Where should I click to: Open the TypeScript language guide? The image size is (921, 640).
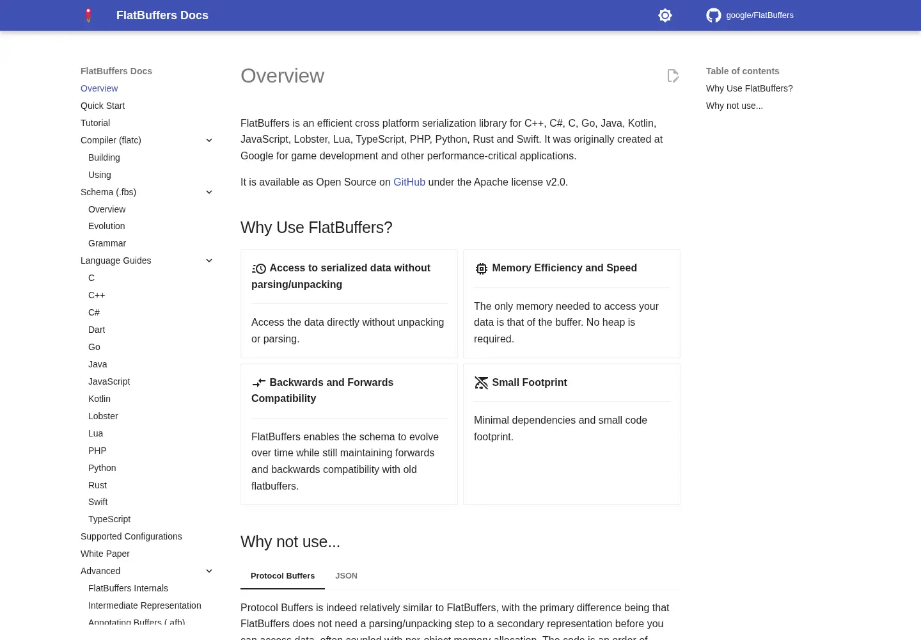(x=109, y=519)
